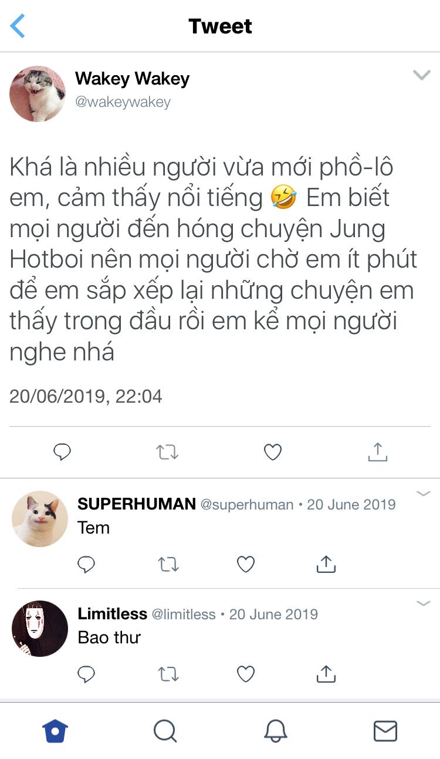The height and width of the screenshot is (759, 440).
Task: Expand the menu chevron on SUPERHUMAN's reply
Action: click(x=424, y=494)
